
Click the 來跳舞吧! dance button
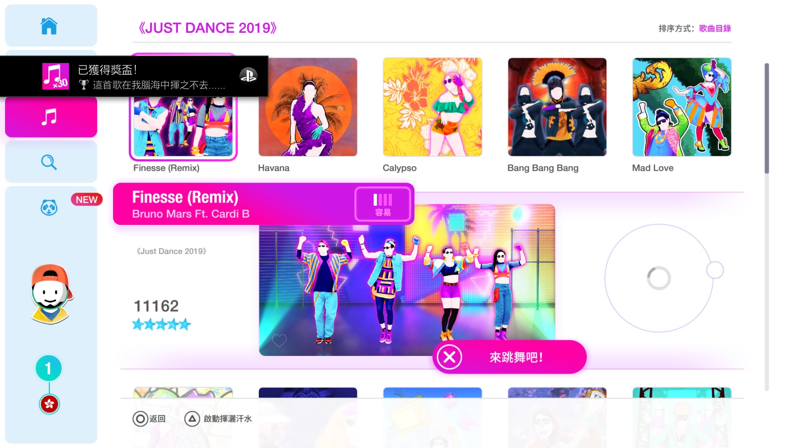pos(510,357)
